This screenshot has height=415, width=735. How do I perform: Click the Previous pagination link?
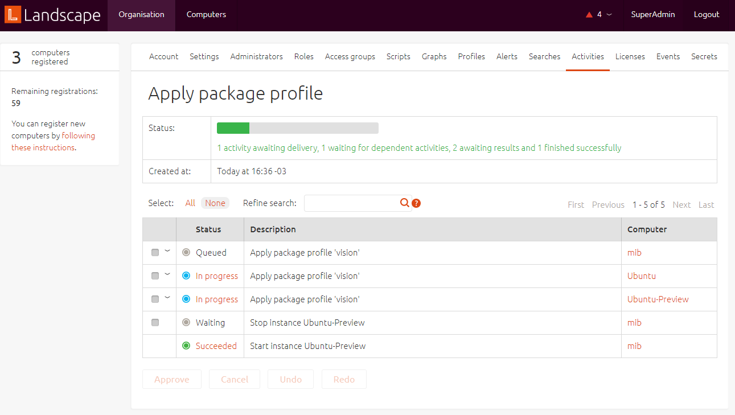[x=608, y=204]
